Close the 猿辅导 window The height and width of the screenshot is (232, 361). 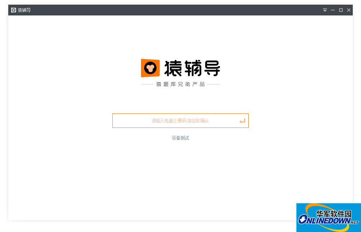point(348,10)
